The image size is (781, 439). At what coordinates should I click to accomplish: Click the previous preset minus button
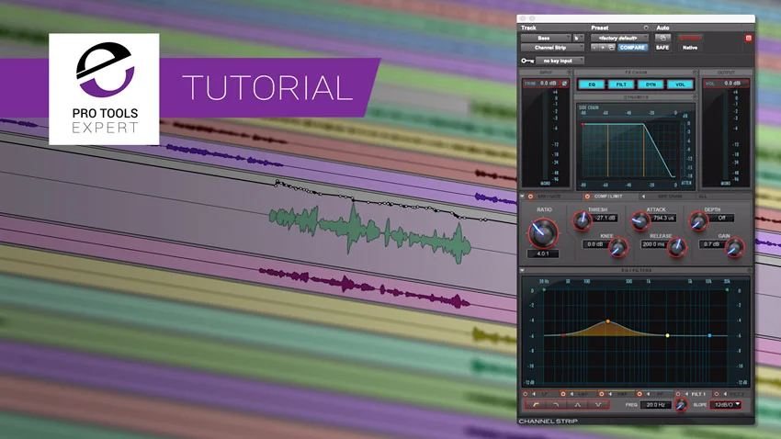pyautogui.click(x=594, y=48)
